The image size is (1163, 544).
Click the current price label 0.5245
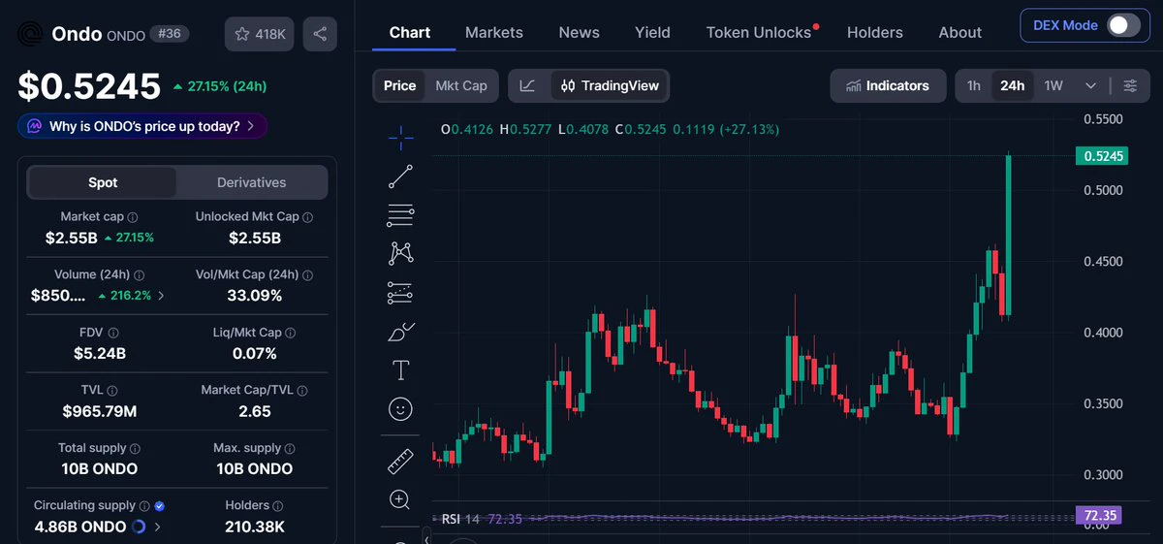1102,156
